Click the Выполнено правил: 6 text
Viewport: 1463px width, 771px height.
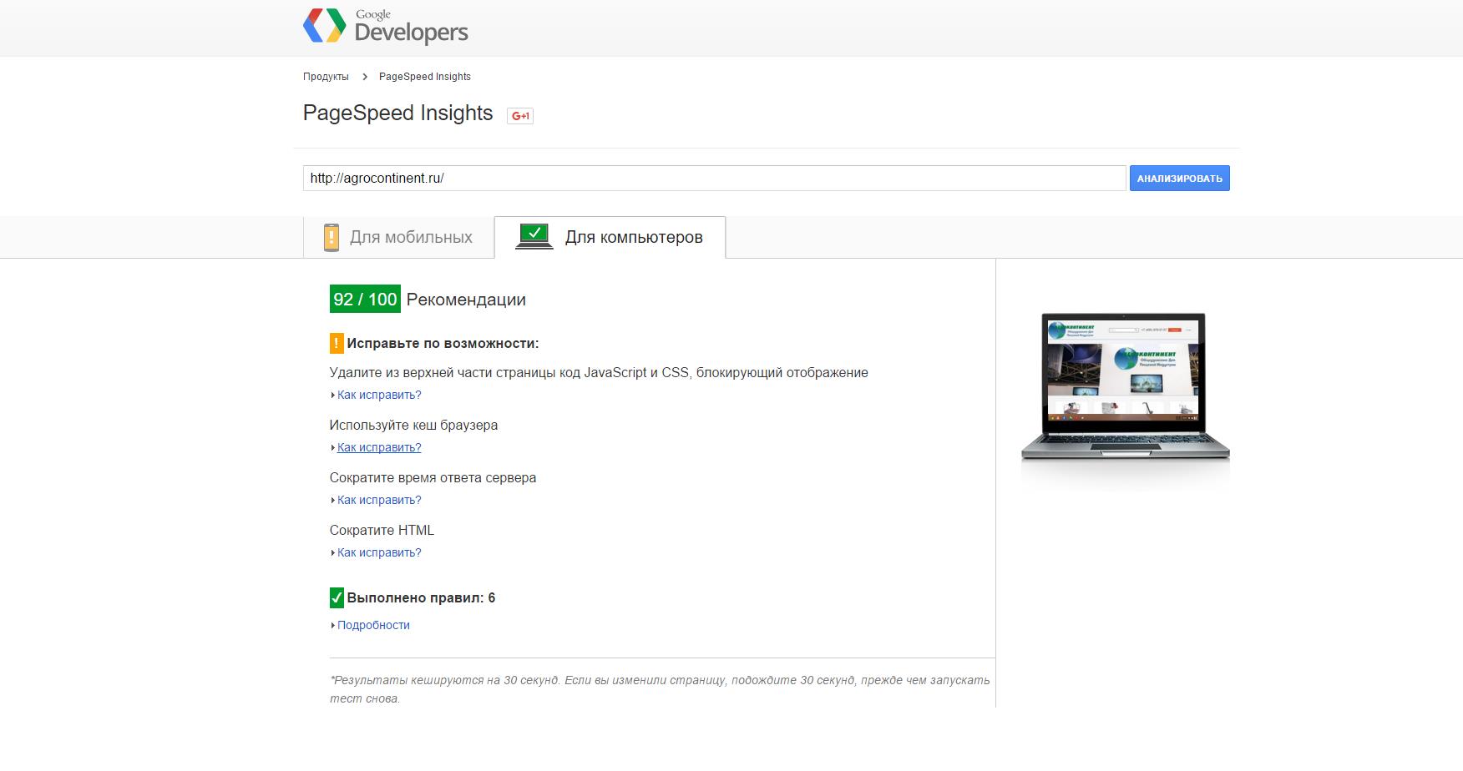click(x=421, y=597)
